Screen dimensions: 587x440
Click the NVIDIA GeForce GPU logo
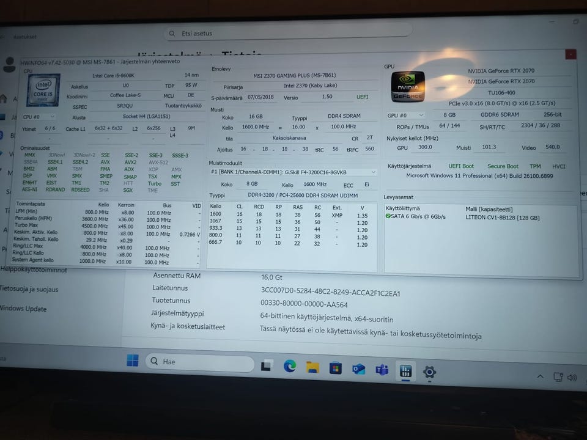(x=408, y=87)
